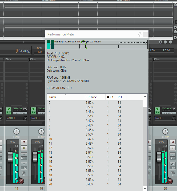This screenshot has height=191, width=177.
Task: Click volume fader of track 14
Action: click(x=10, y=157)
